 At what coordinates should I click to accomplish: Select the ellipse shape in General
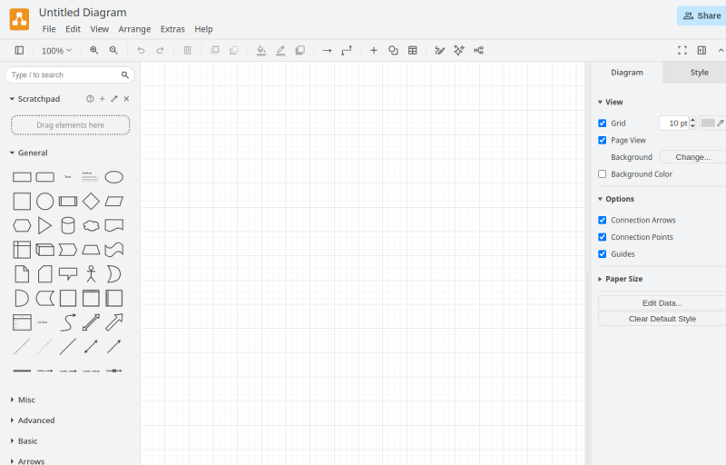(x=114, y=177)
